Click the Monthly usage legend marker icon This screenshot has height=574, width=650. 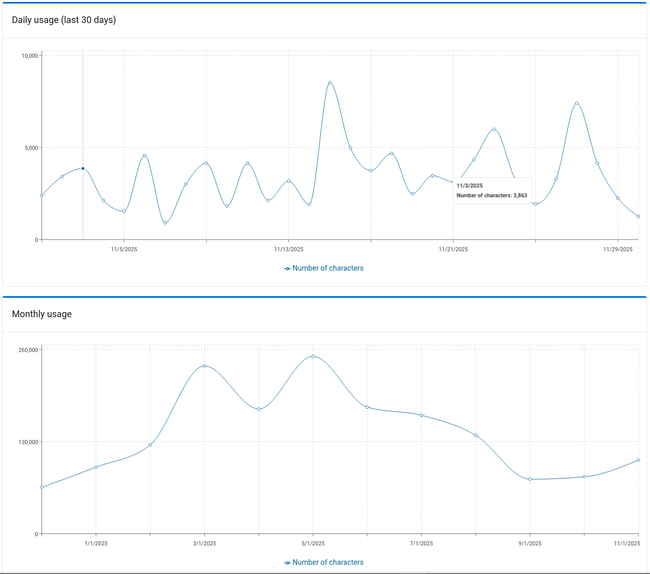click(287, 563)
